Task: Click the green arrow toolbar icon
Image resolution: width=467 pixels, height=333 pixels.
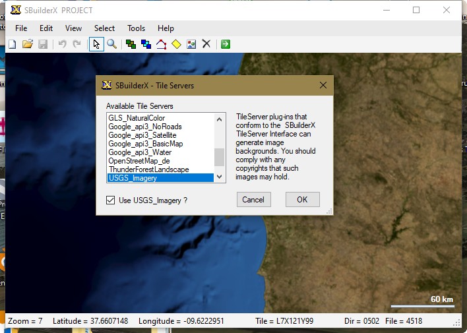Action: (x=226, y=44)
